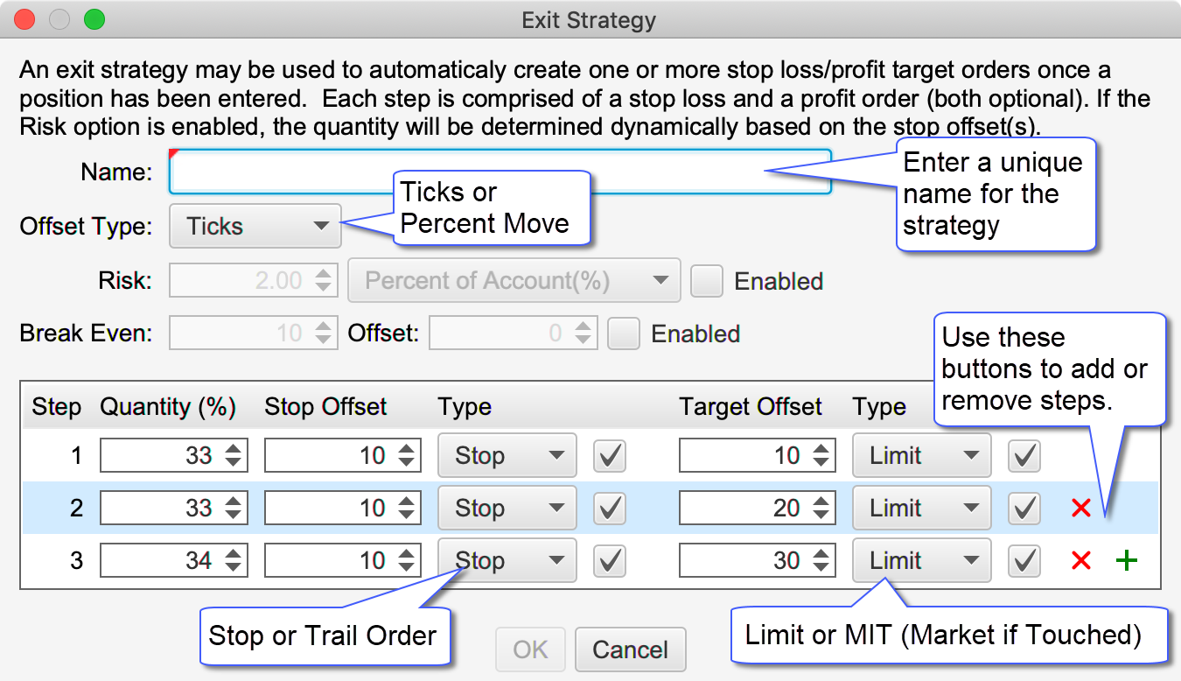
Task: Uncheck the step 1 stop order checkbox
Action: (610, 456)
